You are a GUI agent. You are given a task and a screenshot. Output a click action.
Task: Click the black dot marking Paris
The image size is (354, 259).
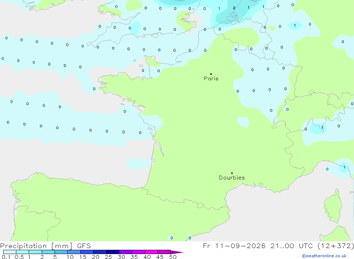pyautogui.click(x=211, y=74)
